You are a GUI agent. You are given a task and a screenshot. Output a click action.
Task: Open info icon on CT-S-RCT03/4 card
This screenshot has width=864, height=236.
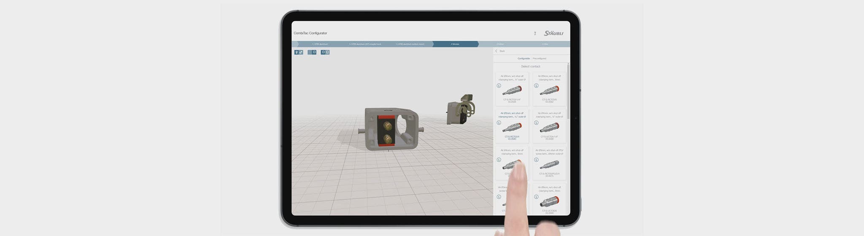[499, 123]
